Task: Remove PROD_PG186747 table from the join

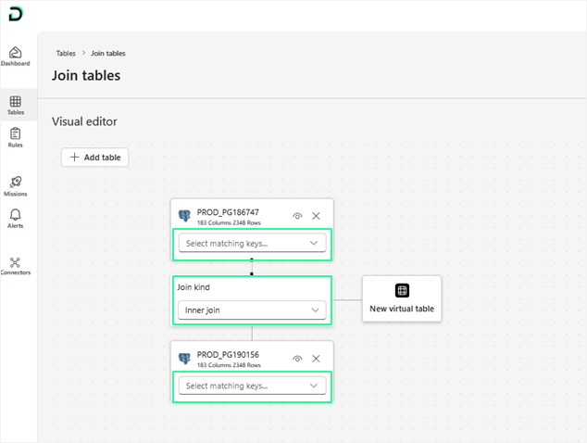Action: pyautogui.click(x=316, y=216)
